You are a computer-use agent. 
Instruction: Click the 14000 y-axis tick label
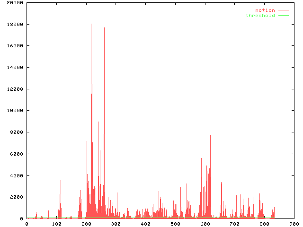(x=14, y=68)
